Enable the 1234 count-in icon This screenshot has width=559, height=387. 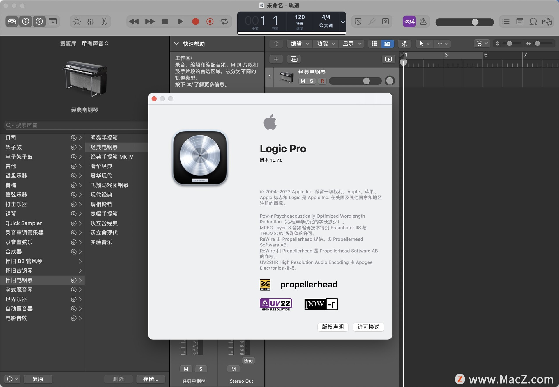[409, 21]
